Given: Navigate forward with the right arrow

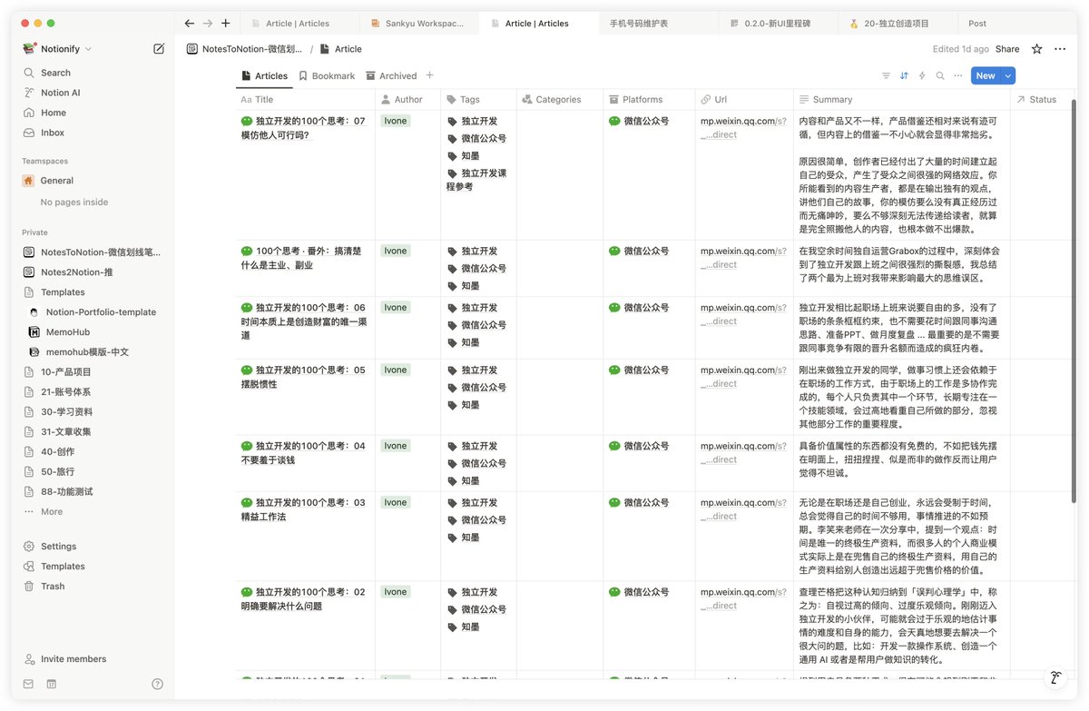Looking at the screenshot, I should pyautogui.click(x=208, y=24).
